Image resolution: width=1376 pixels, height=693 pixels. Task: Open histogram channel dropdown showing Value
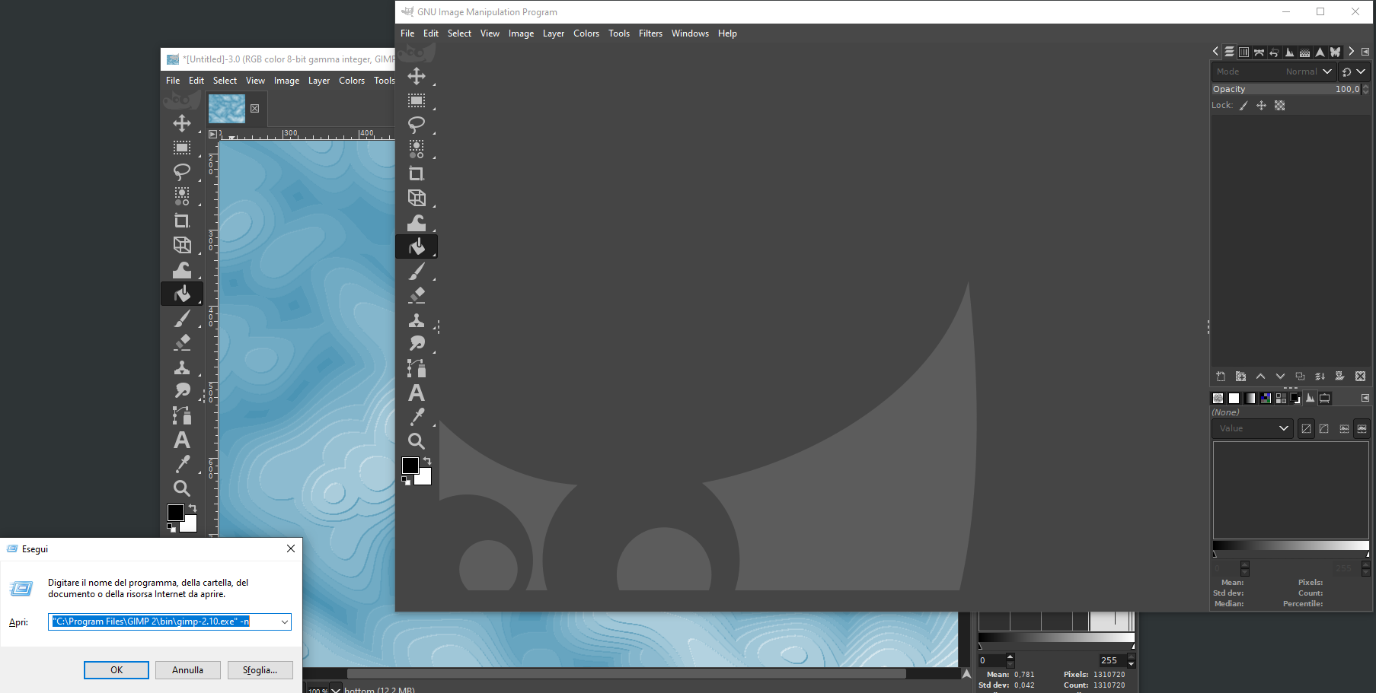1253,428
